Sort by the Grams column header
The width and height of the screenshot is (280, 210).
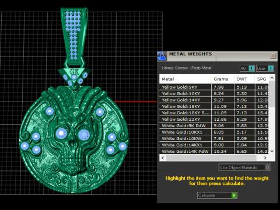pos(223,79)
